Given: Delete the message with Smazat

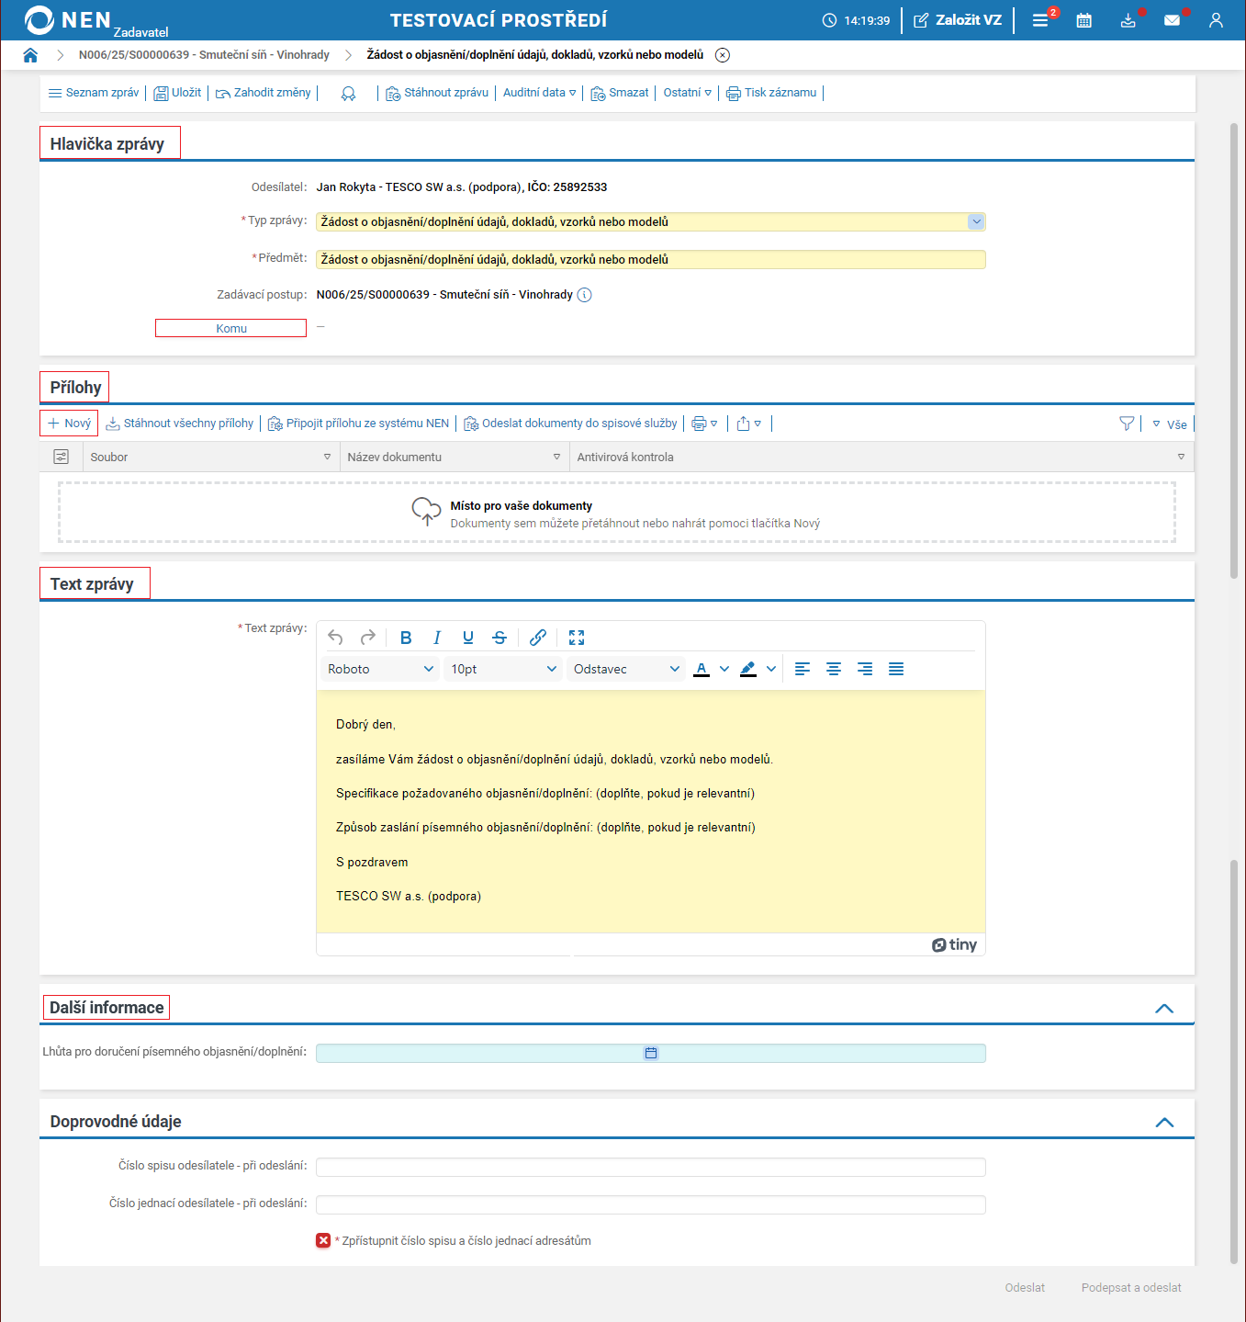Looking at the screenshot, I should point(620,93).
